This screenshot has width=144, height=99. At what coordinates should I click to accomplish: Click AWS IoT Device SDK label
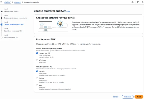point(44,67)
